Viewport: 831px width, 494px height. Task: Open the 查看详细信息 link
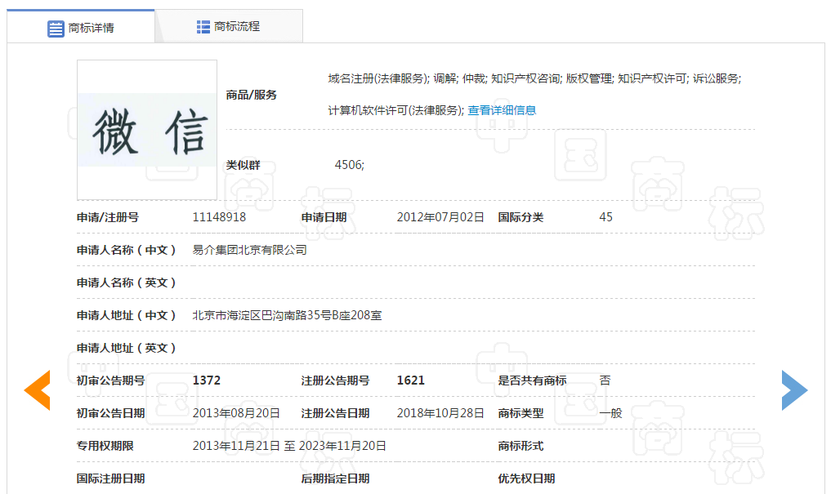[502, 110]
